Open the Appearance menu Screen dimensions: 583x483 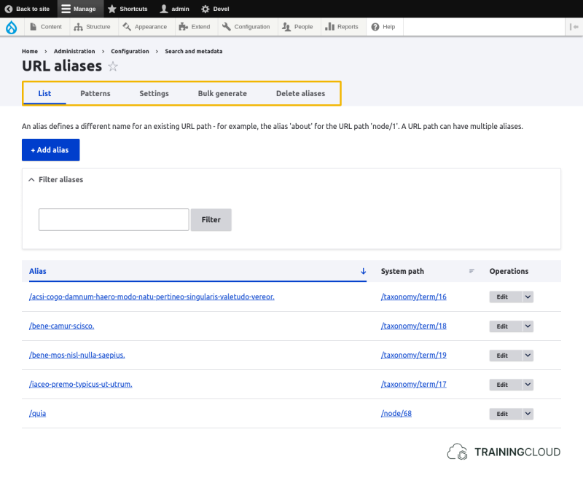click(145, 27)
